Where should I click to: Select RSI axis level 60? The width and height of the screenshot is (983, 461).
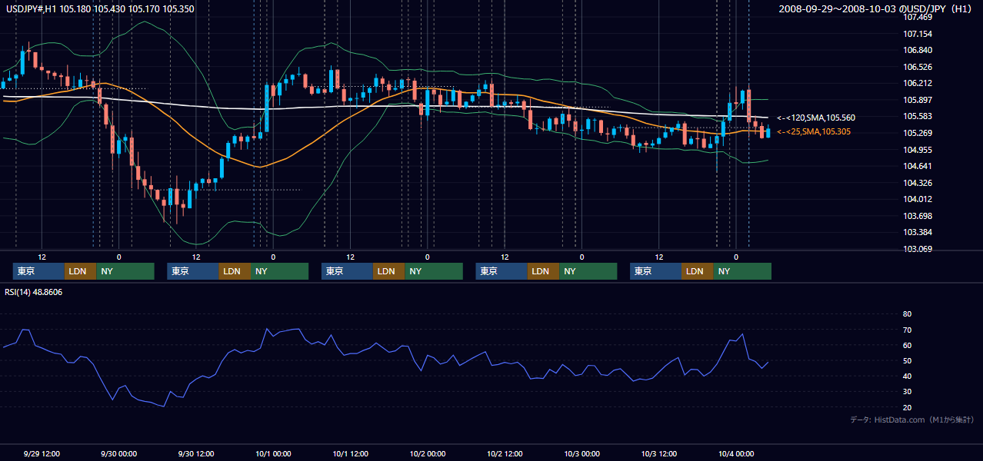tap(907, 345)
